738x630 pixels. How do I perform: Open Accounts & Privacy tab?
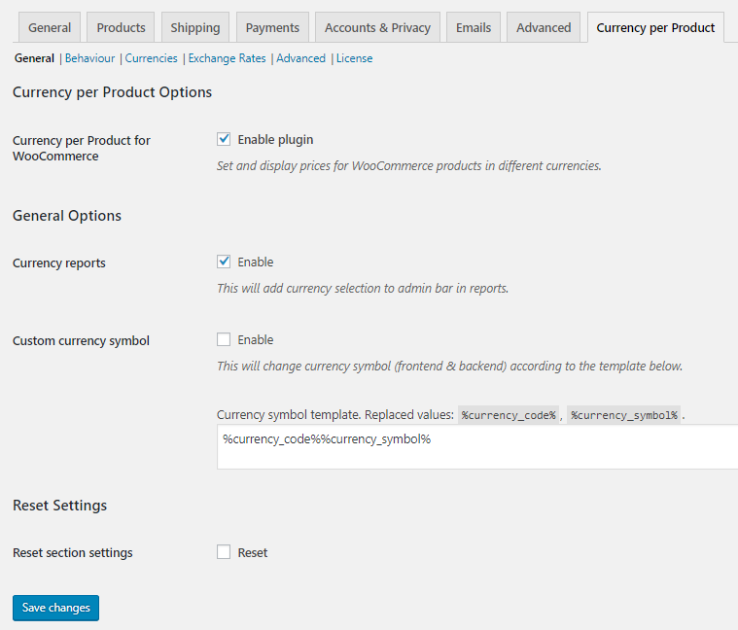[x=377, y=27]
